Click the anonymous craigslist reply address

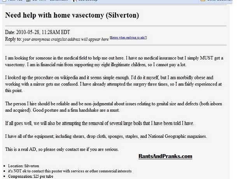(65, 39)
